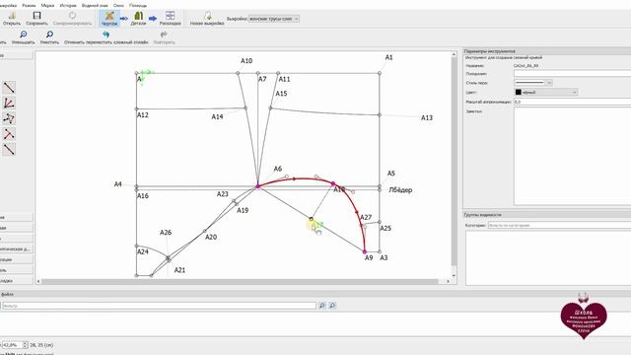Image resolution: width=631 pixels, height=355 pixels.
Task: Switch to Детали (details) mode icon
Action: coord(138,16)
